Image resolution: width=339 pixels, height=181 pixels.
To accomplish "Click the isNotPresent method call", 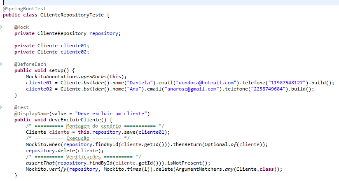I will [185, 163].
